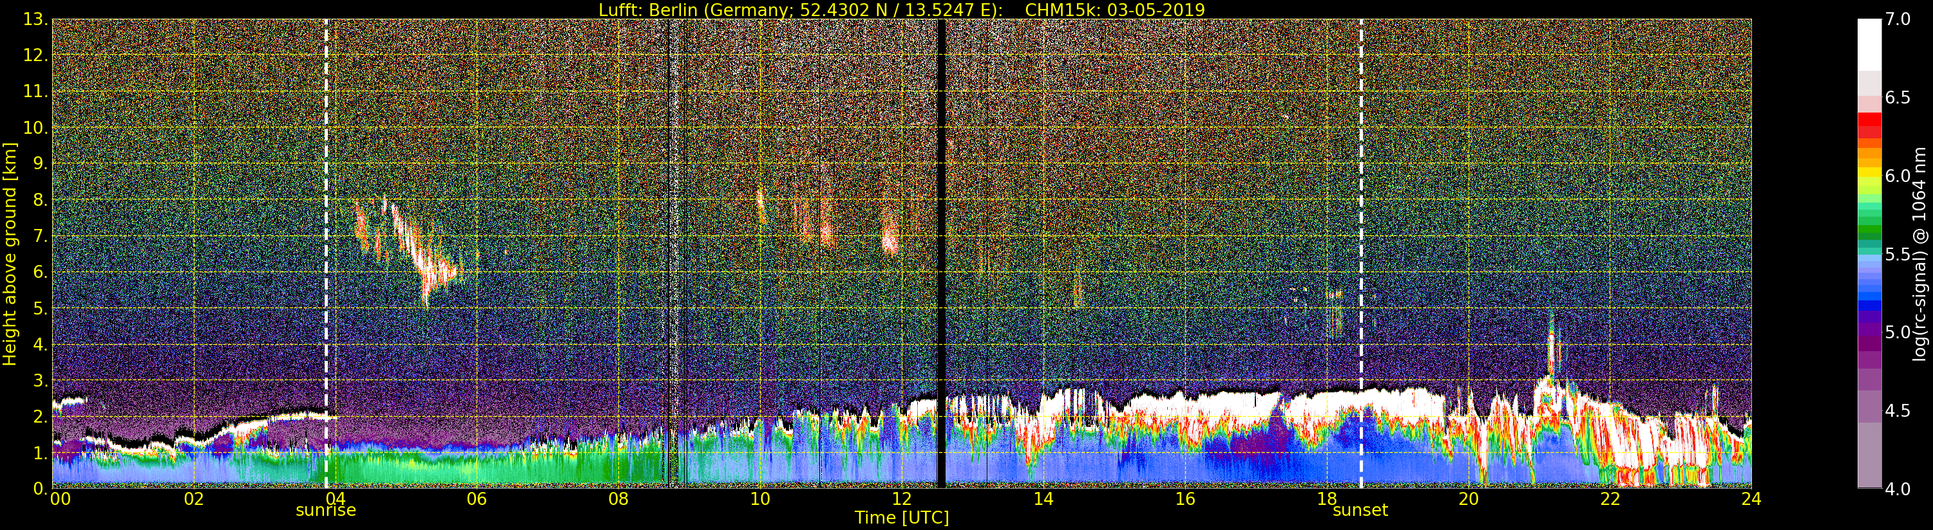1933x530 pixels.
Task: Click the white dashed sunrise line
Action: (x=327, y=253)
